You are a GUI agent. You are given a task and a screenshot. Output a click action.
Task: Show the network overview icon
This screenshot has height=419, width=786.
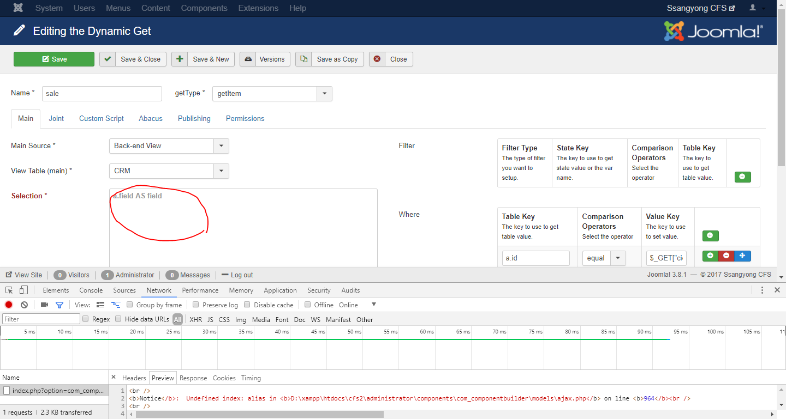click(116, 305)
